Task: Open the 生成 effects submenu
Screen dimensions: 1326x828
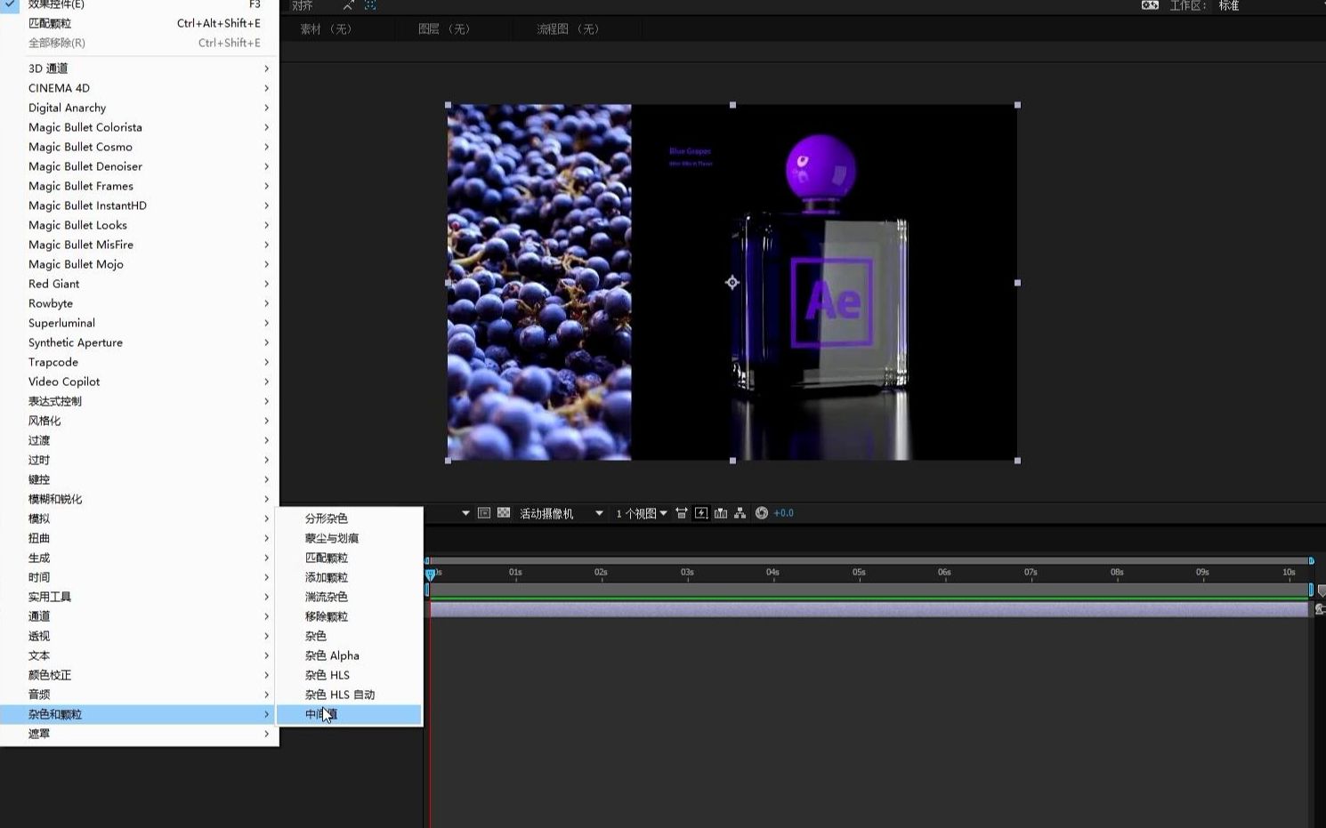Action: [x=140, y=558]
